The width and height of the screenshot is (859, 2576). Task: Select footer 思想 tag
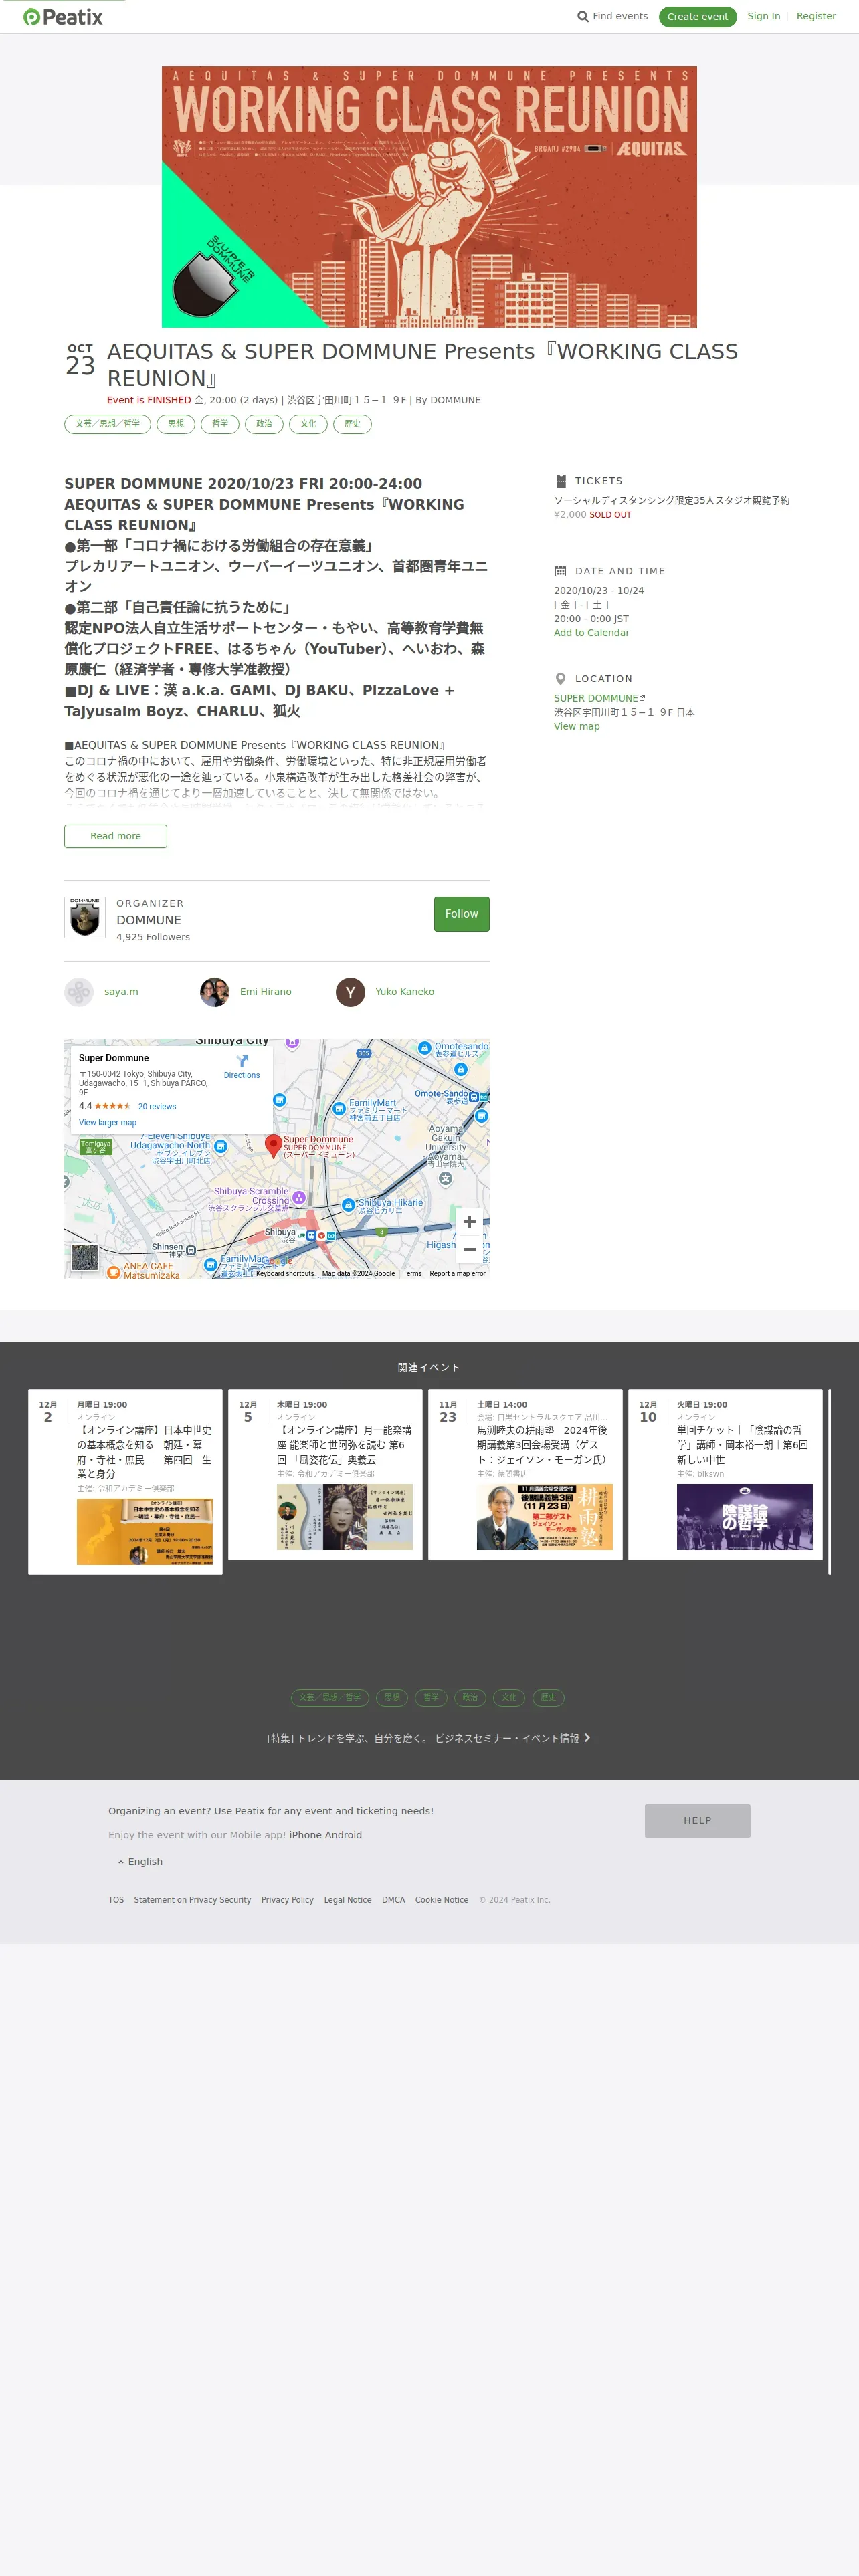click(392, 1697)
